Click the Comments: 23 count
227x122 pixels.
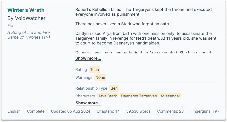point(171,111)
